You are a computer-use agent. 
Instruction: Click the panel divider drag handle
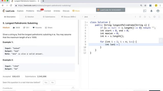80,49
